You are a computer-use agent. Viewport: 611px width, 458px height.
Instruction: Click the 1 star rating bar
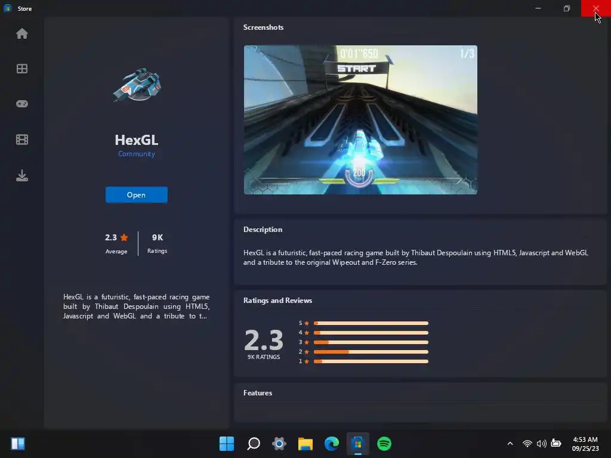click(x=371, y=361)
